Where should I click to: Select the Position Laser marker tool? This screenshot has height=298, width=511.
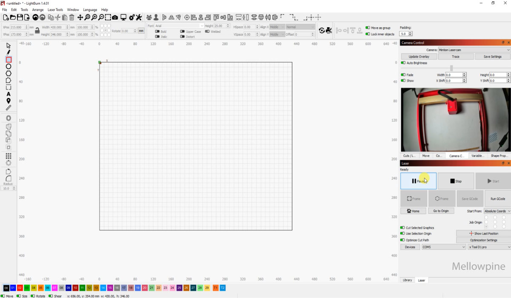(x=9, y=101)
